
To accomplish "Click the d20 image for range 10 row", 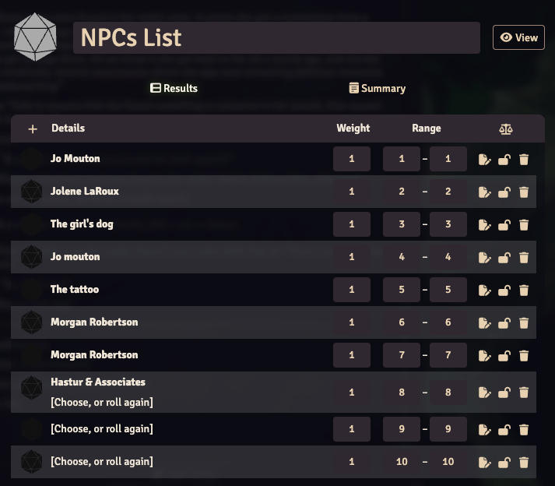I will 31,462.
